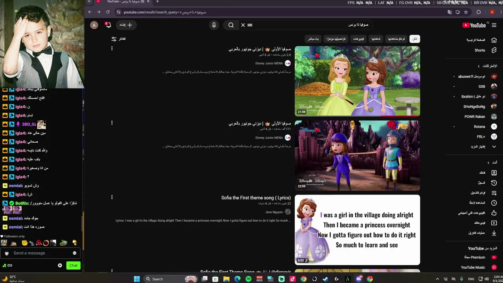The height and width of the screenshot is (283, 503).
Task: Open Spotify from the taskbar
Action: tap(248, 279)
